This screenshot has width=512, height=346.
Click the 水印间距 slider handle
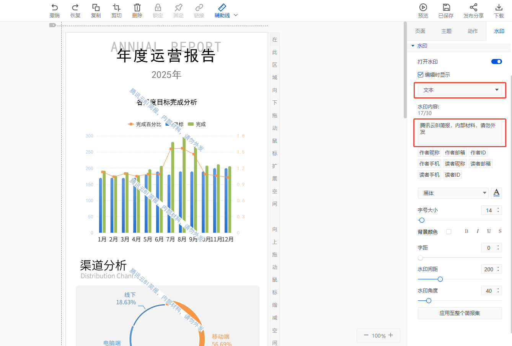(440, 279)
